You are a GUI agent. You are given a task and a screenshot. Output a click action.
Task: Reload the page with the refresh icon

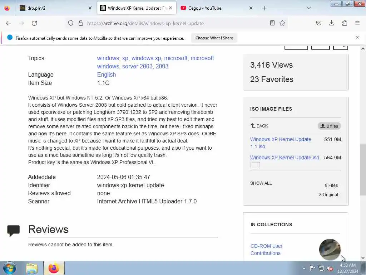34,23
